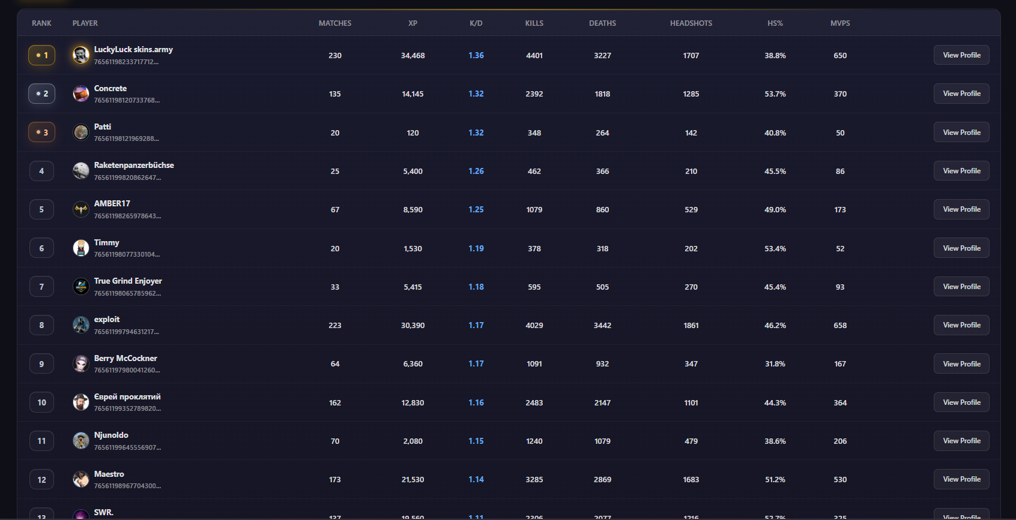View Profile for AMBER17
Image resolution: width=1016 pixels, height=520 pixels.
(x=961, y=209)
